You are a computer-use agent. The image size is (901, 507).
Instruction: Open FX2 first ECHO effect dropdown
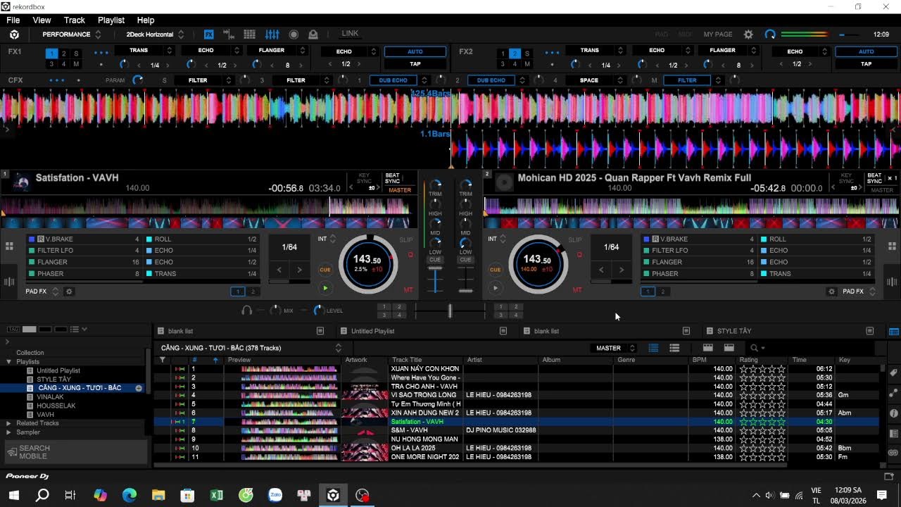pyautogui.click(x=663, y=51)
